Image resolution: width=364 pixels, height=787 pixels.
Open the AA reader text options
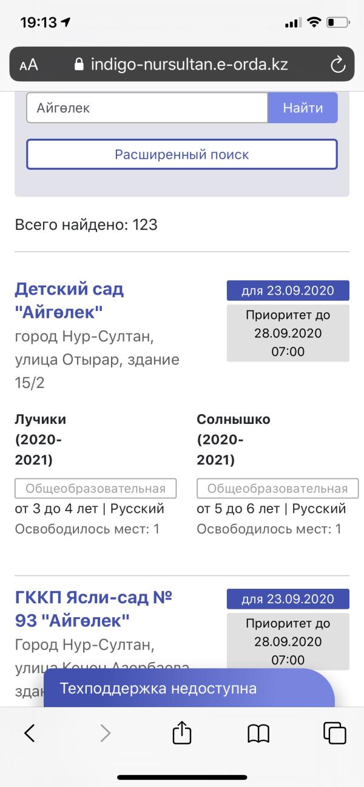pos(29,65)
